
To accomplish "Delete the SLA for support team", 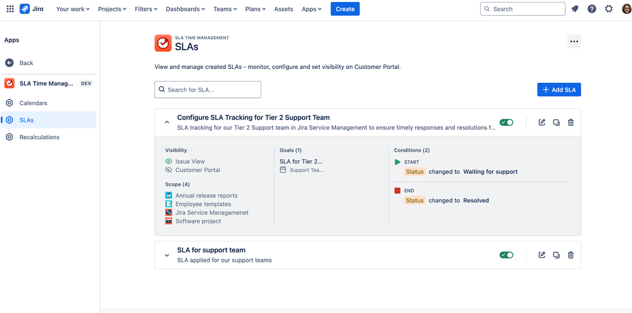I will pos(571,255).
